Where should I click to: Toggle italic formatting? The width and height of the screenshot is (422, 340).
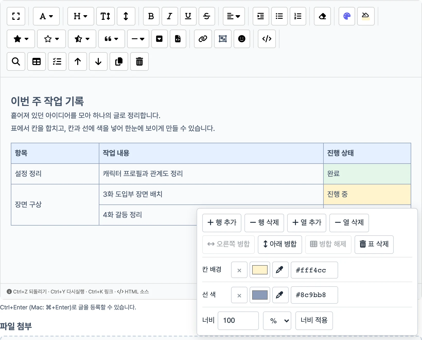click(x=170, y=16)
